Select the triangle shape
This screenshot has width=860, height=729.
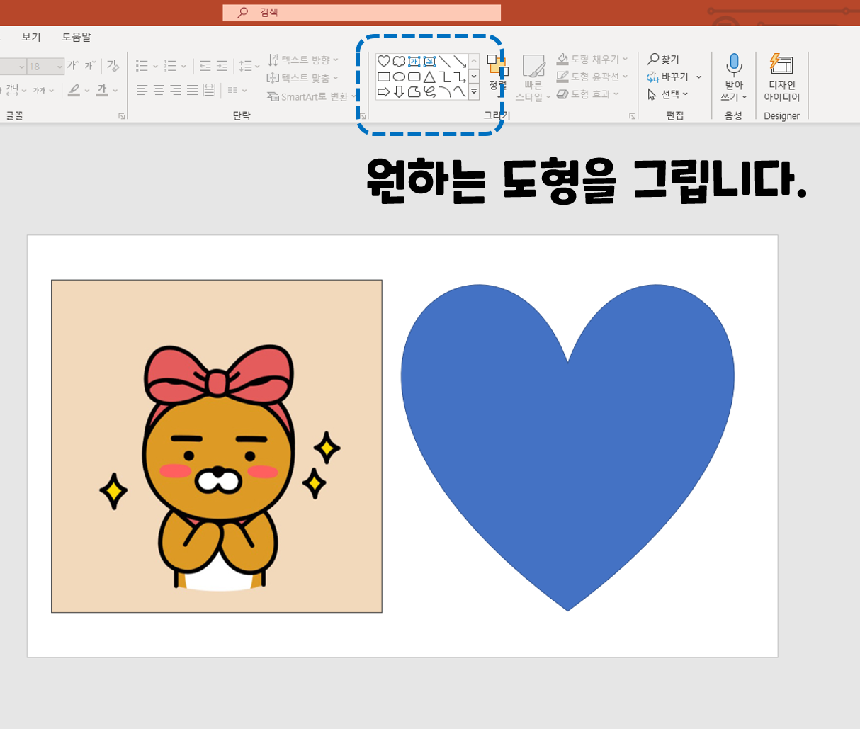(429, 77)
